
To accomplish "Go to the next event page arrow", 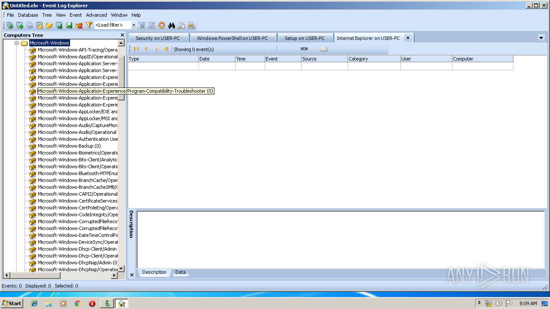I will click(156, 49).
